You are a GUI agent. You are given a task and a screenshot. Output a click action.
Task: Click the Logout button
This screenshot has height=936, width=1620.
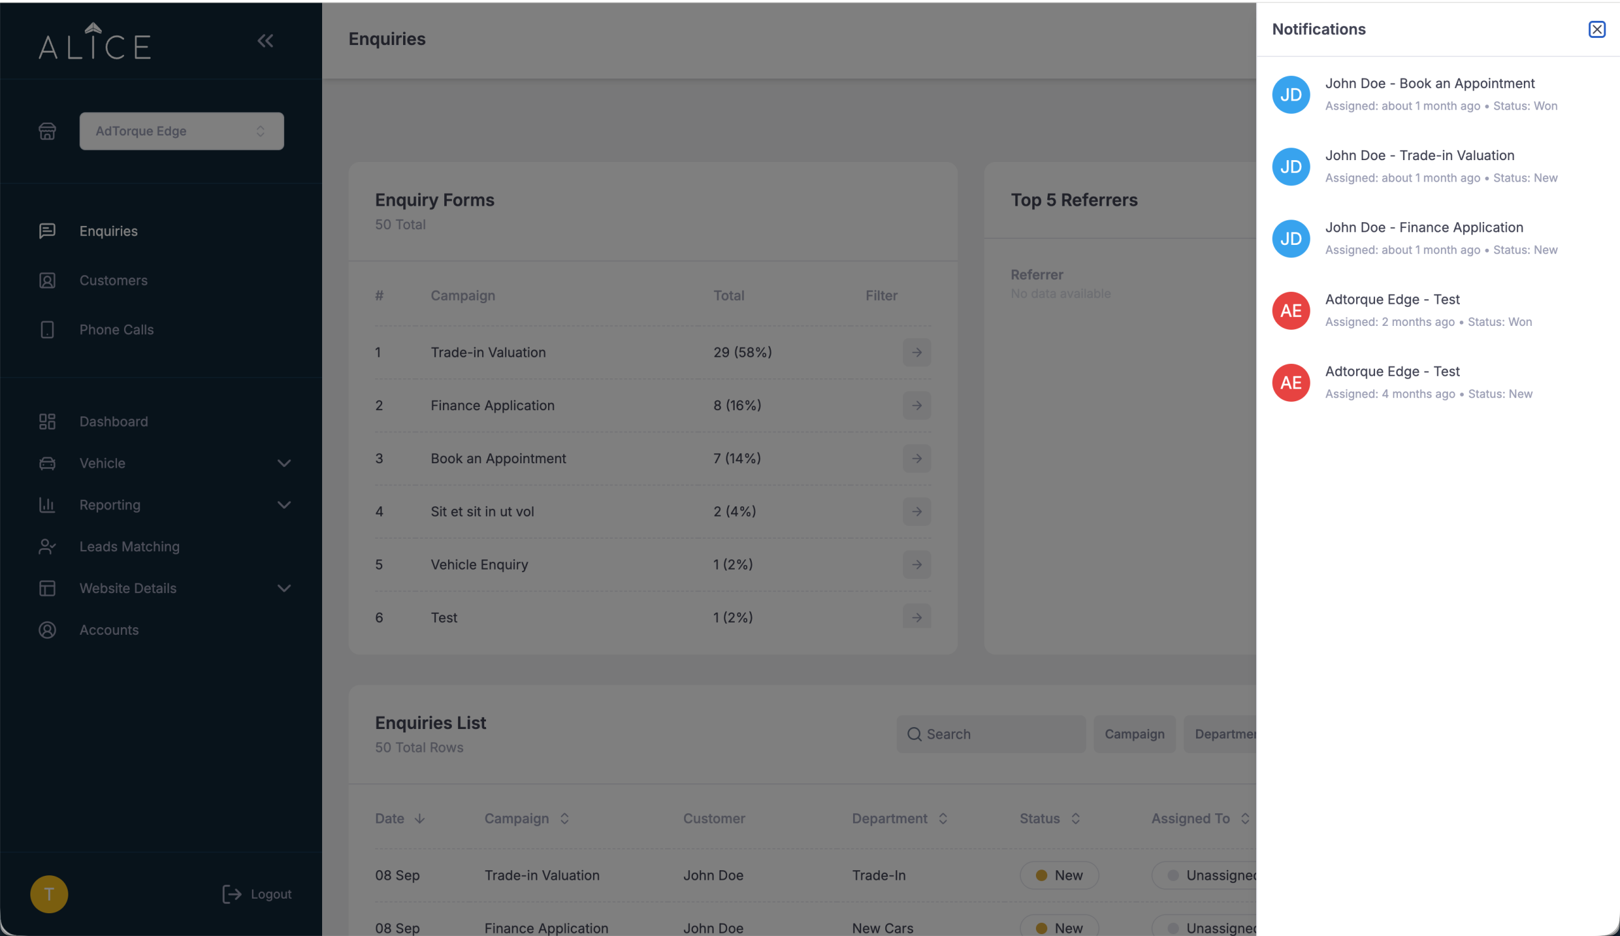tap(256, 894)
